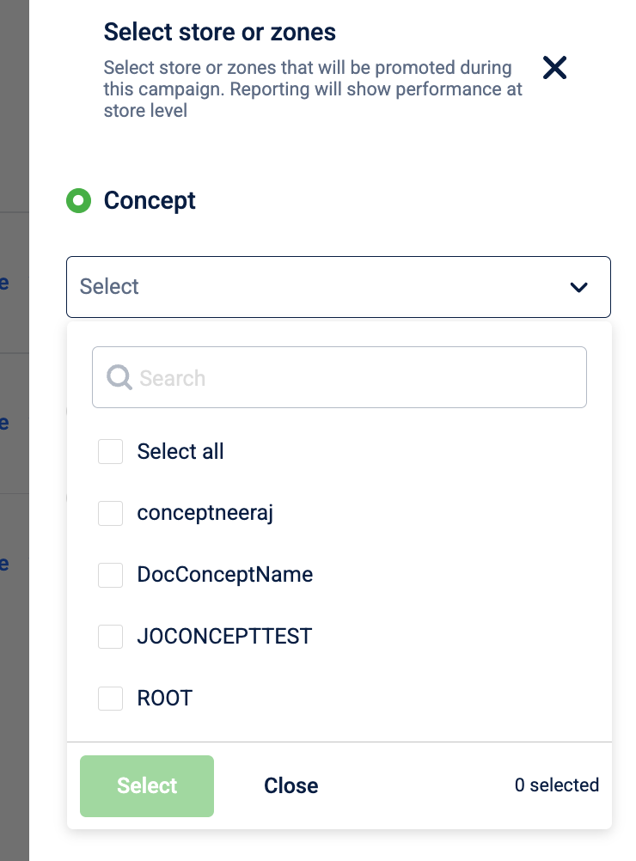Close the Select store or zones panel

555,68
